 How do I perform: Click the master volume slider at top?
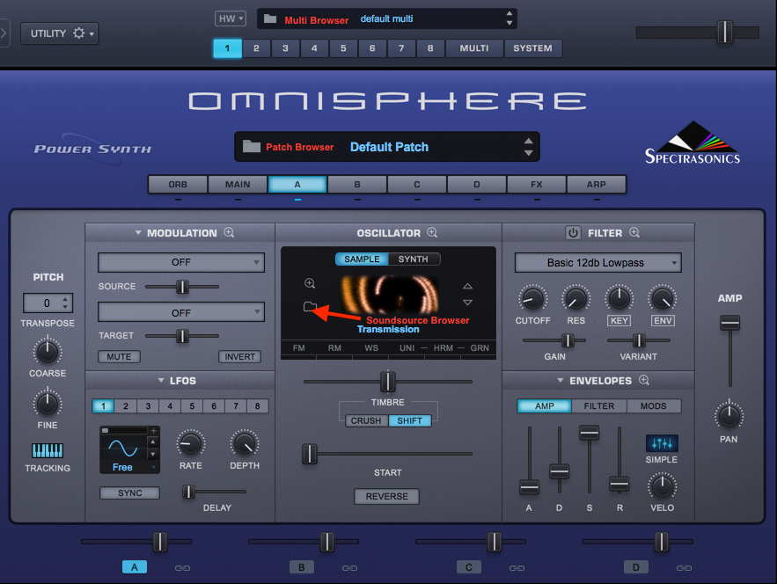(725, 33)
